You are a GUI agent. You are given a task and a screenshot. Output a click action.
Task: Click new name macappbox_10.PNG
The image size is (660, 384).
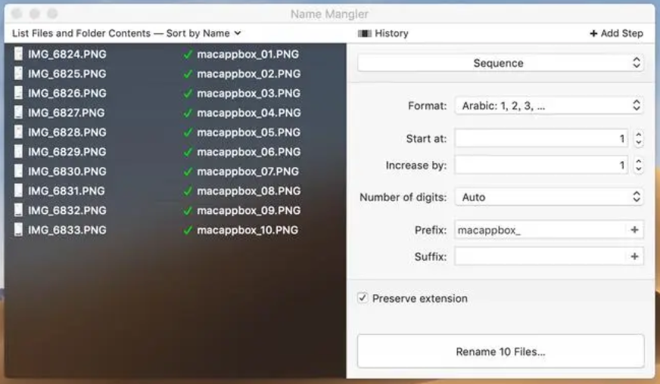[247, 230]
